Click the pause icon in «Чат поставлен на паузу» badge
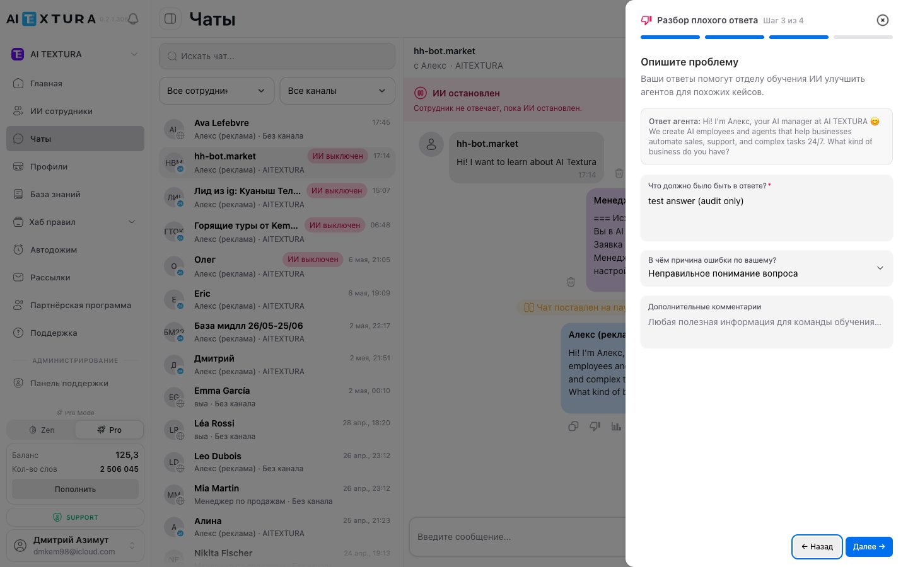This screenshot has width=908, height=567. pyautogui.click(x=529, y=307)
